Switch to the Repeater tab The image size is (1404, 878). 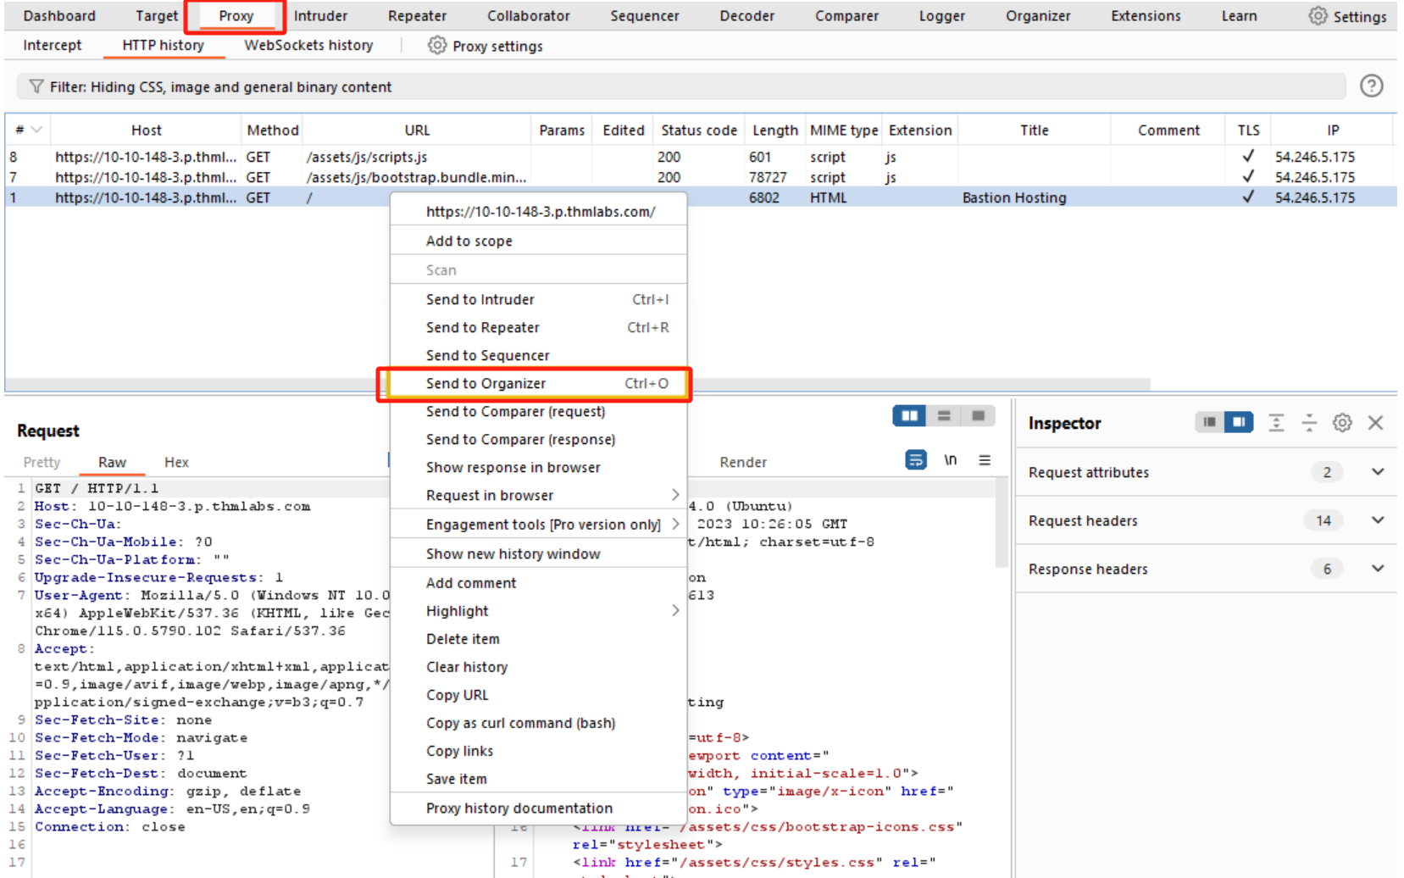click(x=417, y=16)
